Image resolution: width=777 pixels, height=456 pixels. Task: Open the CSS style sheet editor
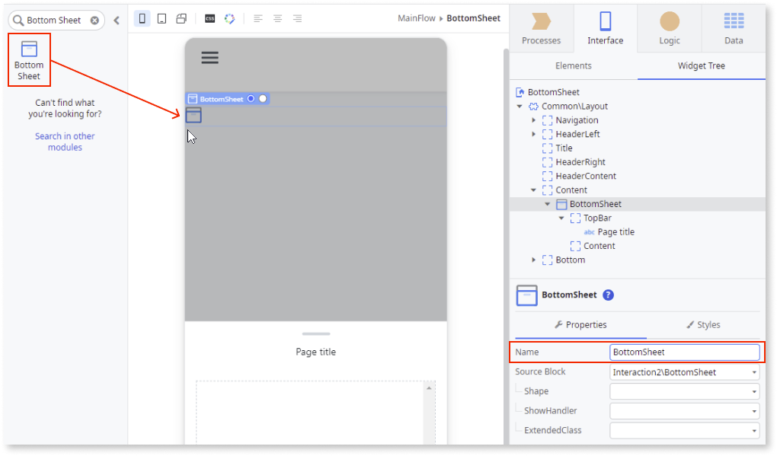(x=209, y=19)
